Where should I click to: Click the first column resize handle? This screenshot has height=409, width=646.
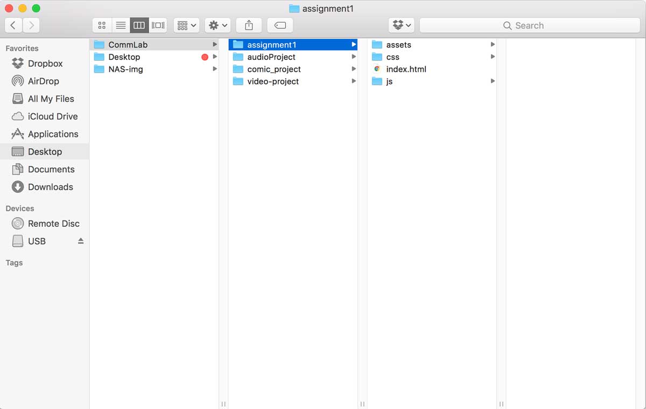click(x=223, y=404)
